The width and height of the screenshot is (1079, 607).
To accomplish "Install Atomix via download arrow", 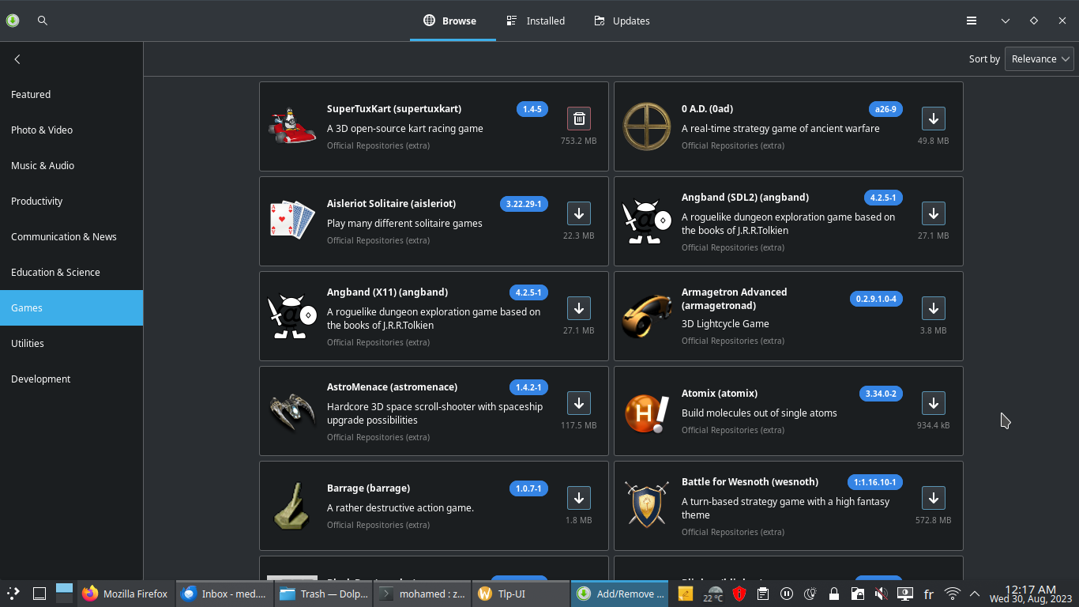I will (934, 403).
